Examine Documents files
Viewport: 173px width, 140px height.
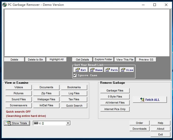pos(46,87)
